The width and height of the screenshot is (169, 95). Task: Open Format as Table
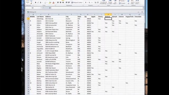click(x=110, y=2)
